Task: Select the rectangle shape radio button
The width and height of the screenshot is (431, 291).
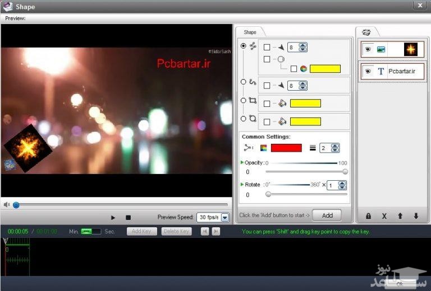Action: tap(243, 101)
